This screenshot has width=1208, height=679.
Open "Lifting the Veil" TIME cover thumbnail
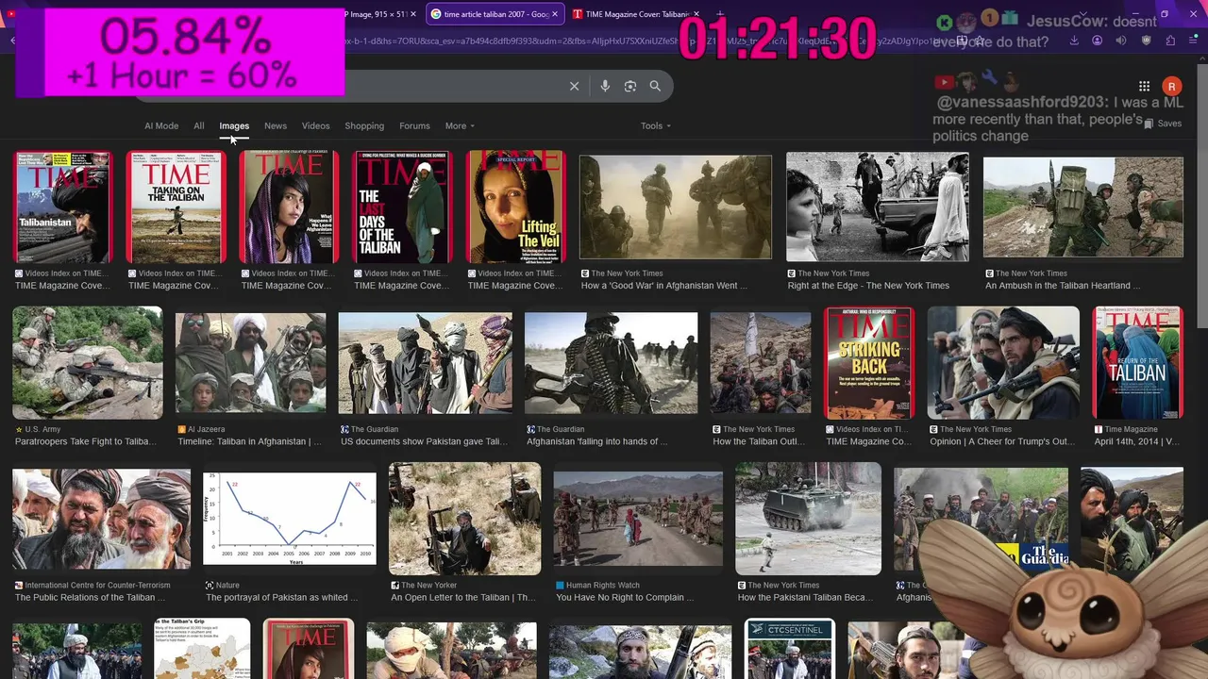[x=516, y=207]
